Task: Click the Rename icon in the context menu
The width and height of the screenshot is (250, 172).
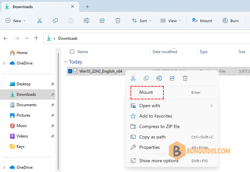Action: 159,78
